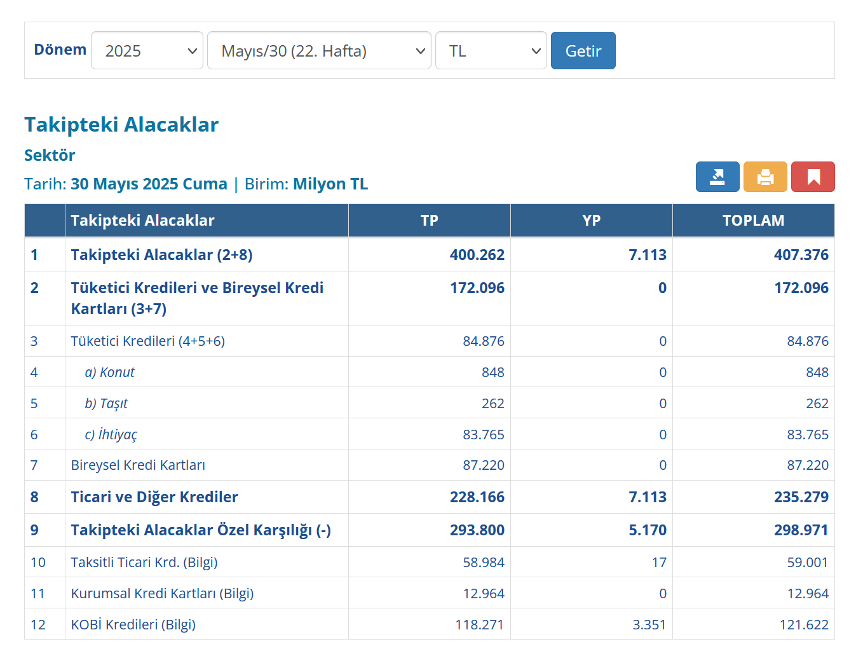
Task: Select the Tüketici Kredileri ve Bireysel Kredi Kartları row
Action: [430, 298]
